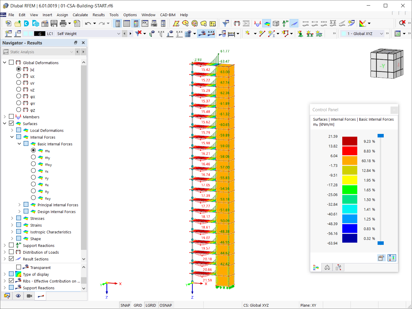Click the Control Panel balance scale tab
The width and height of the screenshot is (412, 309).
pos(327,268)
